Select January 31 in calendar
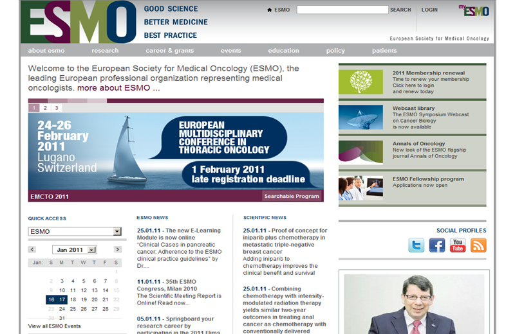 pos(62,318)
